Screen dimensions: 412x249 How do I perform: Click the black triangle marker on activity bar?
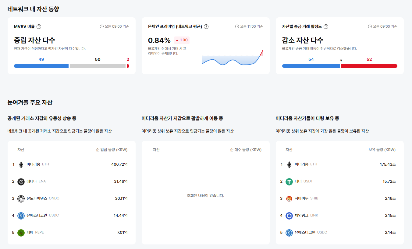341,61
